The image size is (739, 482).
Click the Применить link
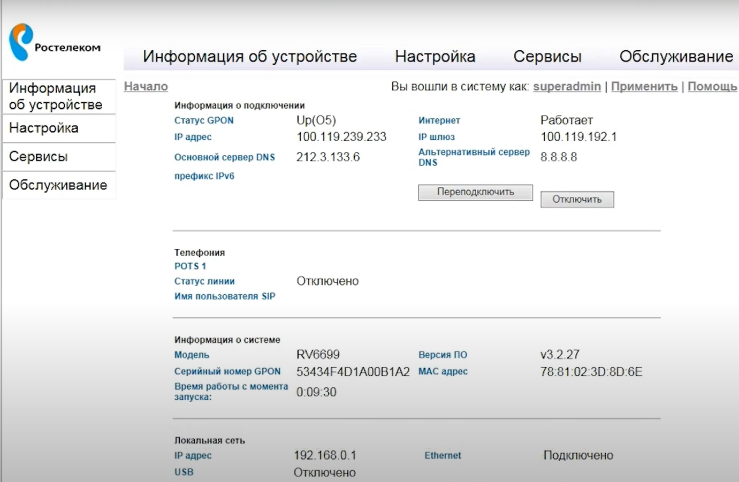pyautogui.click(x=644, y=86)
